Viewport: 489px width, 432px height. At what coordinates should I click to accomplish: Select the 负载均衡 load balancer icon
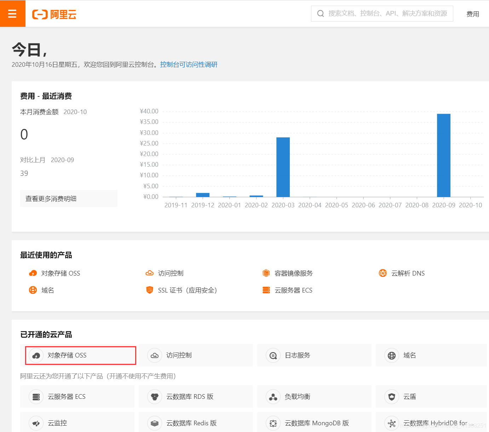coord(273,396)
